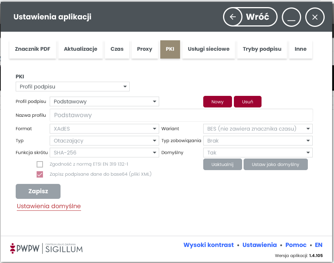Click the Wróć back arrow button
Image resolution: width=334 pixels, height=263 pixels.
pos(250,17)
